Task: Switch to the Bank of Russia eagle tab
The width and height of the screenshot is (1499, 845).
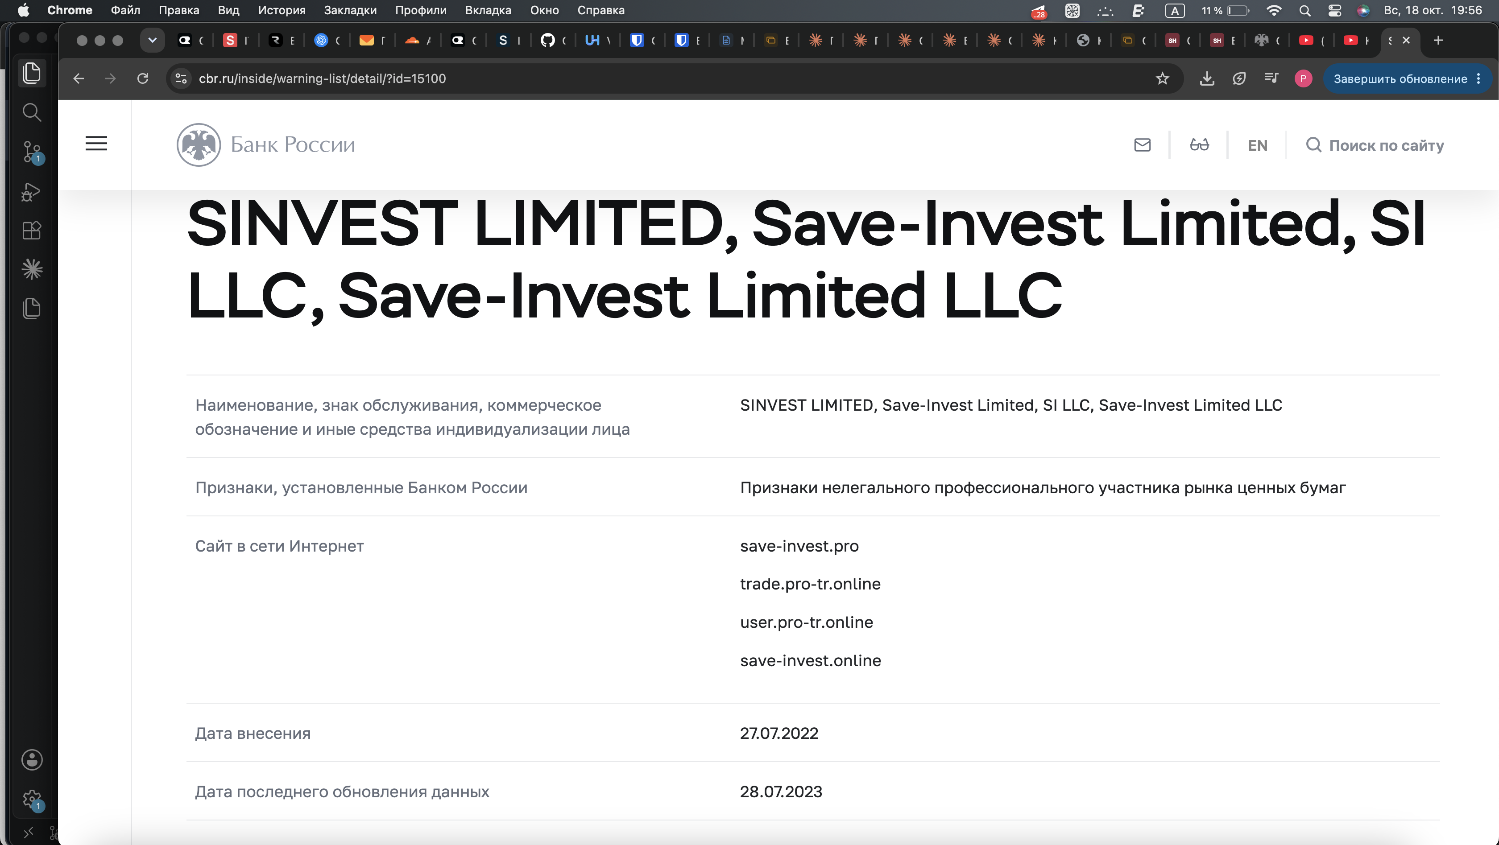Action: (x=1261, y=40)
